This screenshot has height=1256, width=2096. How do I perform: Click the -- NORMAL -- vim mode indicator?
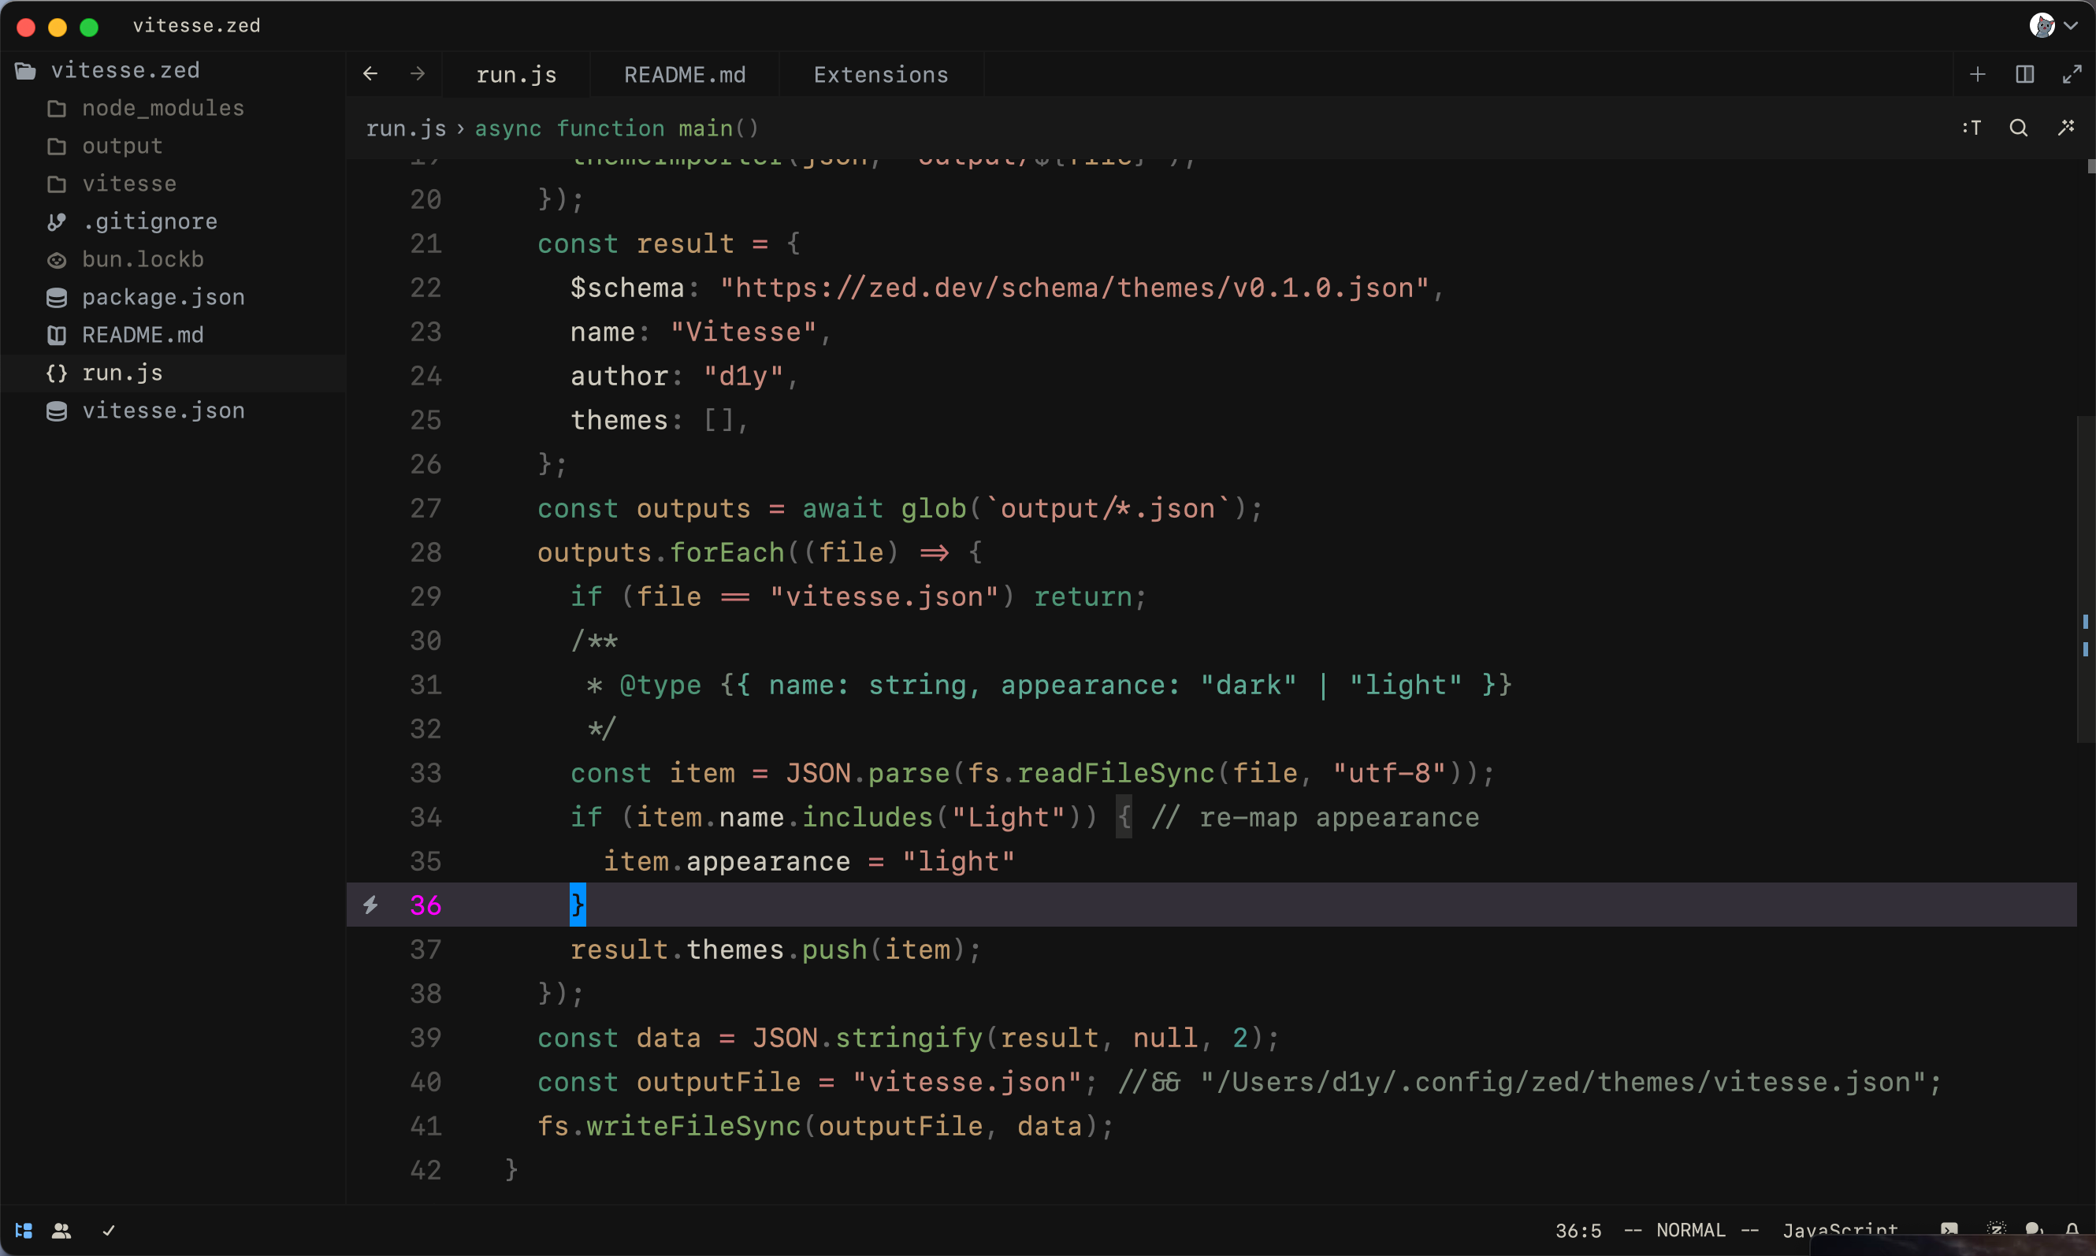[1691, 1230]
